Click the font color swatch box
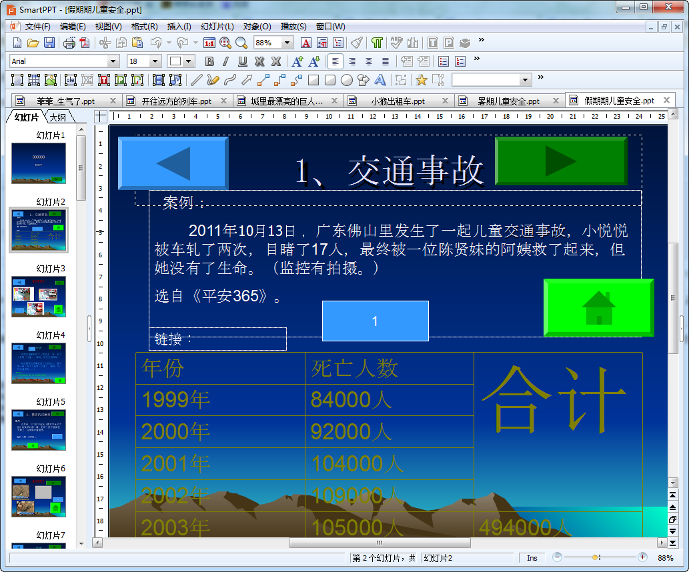 (175, 61)
